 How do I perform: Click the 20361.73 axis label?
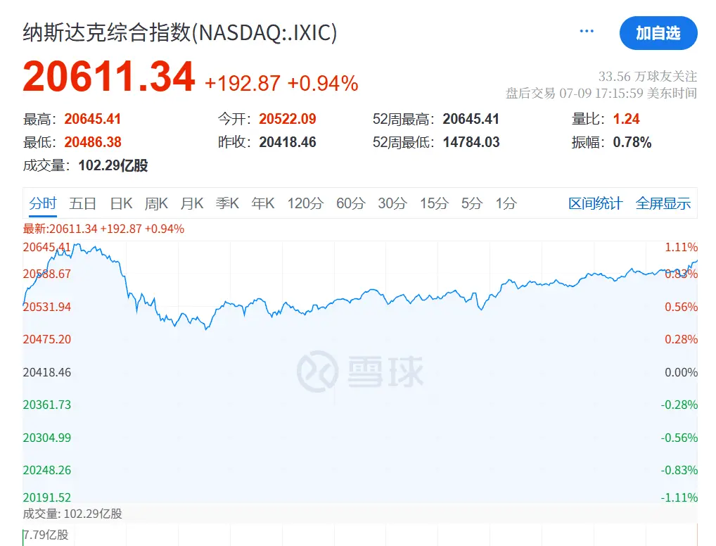click(x=47, y=405)
